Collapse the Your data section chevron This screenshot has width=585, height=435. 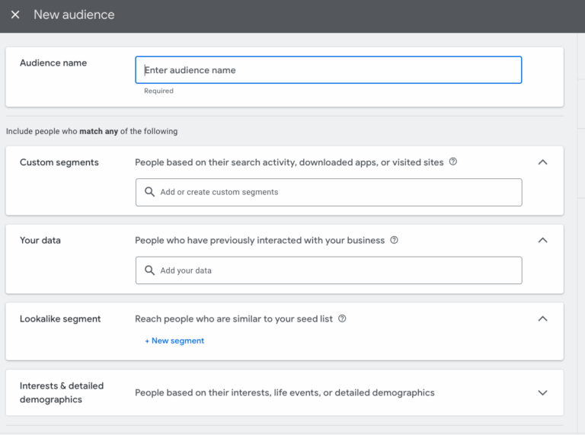[542, 240]
